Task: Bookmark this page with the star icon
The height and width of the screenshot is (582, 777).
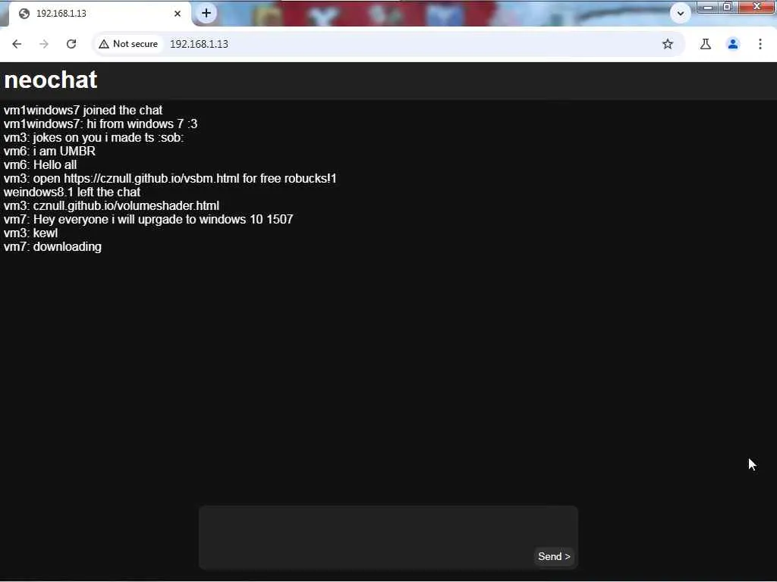Action: tap(668, 44)
